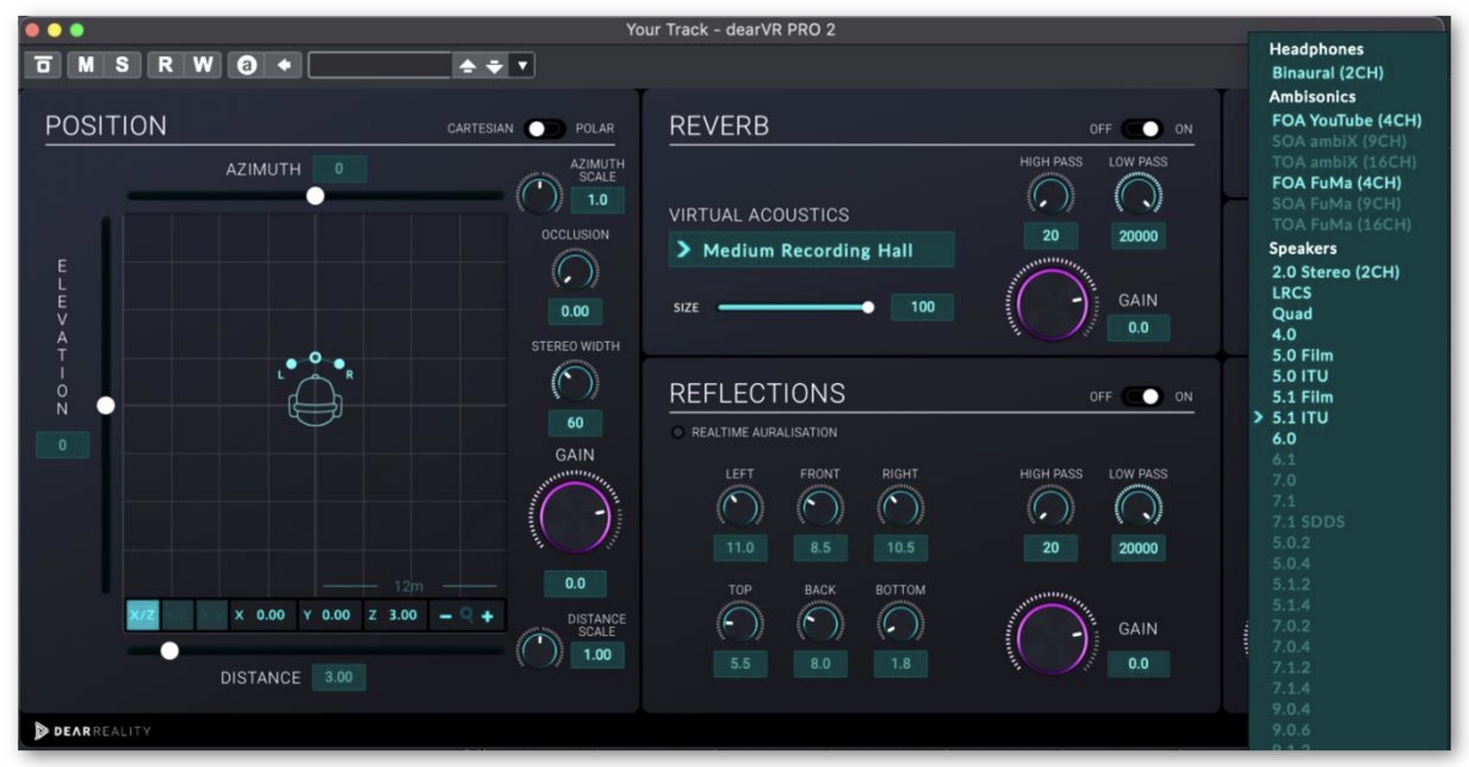Click the Elevation value field
1469x767 pixels.
(x=63, y=445)
